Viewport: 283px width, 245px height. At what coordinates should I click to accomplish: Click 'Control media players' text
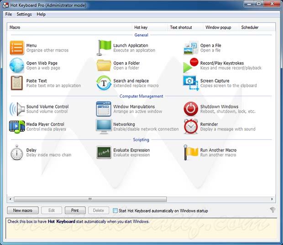(46, 129)
